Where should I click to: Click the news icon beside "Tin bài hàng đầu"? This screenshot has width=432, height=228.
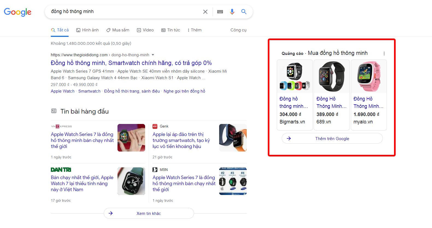(54, 111)
